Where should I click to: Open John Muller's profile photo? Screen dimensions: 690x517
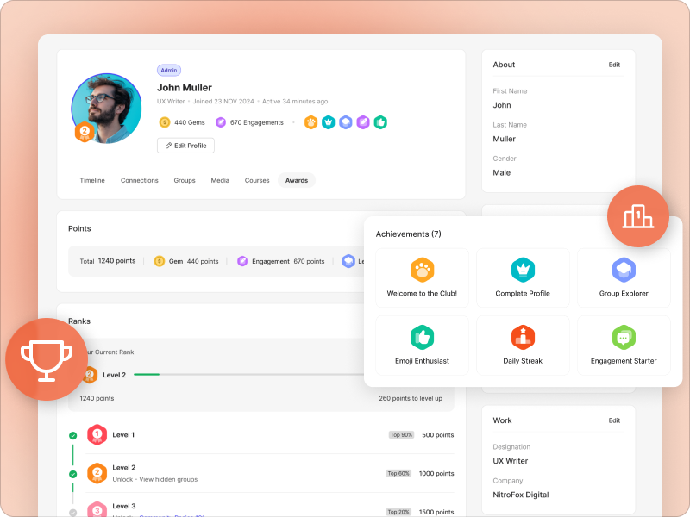point(106,109)
